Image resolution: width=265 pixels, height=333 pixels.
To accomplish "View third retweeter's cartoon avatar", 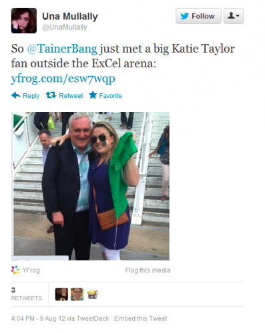I will [93, 294].
